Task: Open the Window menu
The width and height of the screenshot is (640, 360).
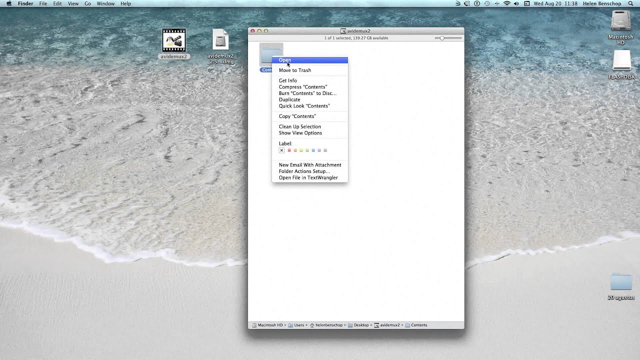Action: [105, 3]
